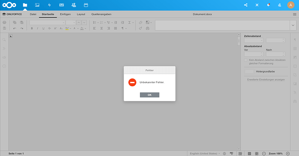Click the share icon in header

click(246, 5)
